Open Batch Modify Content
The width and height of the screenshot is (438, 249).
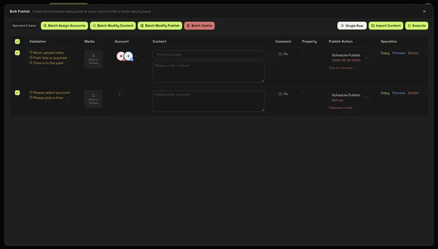[113, 26]
